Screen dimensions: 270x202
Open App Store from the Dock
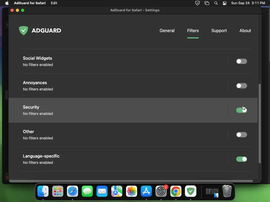(x=146, y=191)
